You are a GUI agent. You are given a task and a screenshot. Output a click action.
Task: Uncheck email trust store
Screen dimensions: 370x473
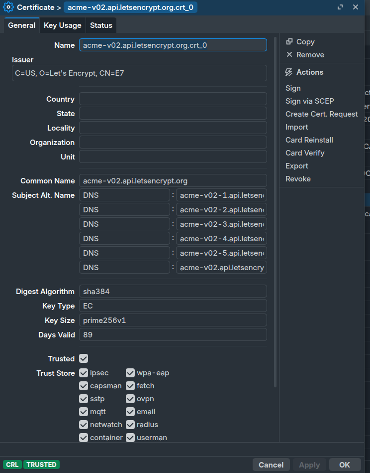[130, 412]
